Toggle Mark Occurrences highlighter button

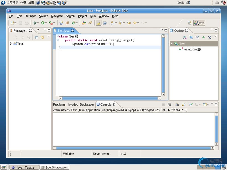(99, 23)
